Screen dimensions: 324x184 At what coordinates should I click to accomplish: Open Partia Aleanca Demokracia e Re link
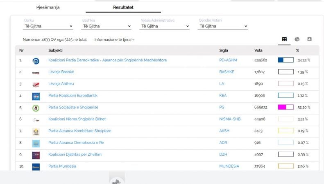[76, 142]
